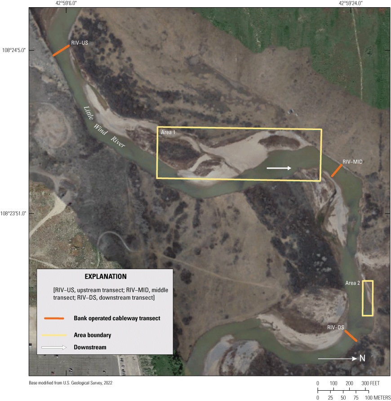Click the 'Base modified from U.S. Geological Survey' credit
The image size is (391, 401).
click(x=71, y=383)
